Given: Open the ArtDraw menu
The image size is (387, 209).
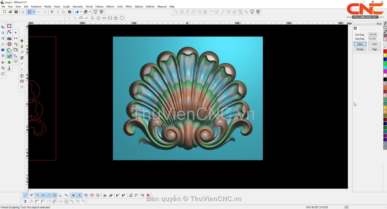Looking at the screenshot, I should (x=150, y=6).
